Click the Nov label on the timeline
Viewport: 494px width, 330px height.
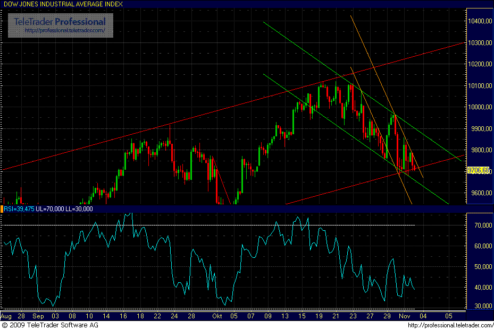coord(404,315)
